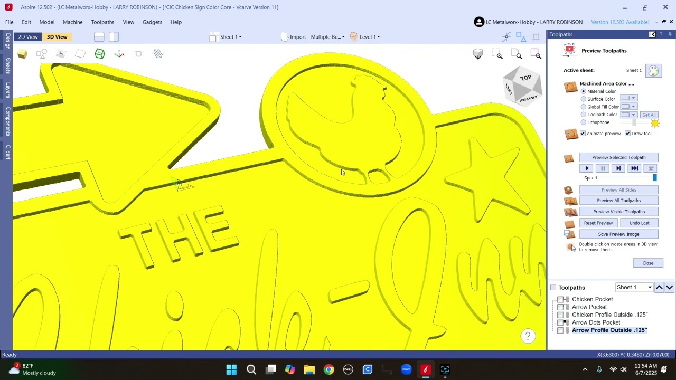
Task: Open Toolpaths panel help question mark
Action: [x=661, y=34]
